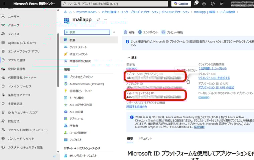The width and height of the screenshot is (254, 160).
Task: Collapse the 基本 section chevron
Action: 129,57
